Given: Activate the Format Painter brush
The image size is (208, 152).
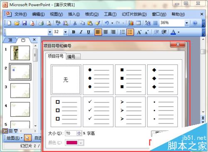Looking at the screenshot, I should click(98, 23).
